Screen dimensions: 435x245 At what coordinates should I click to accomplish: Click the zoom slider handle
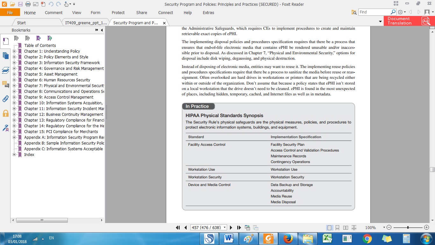pyautogui.click(x=408, y=227)
